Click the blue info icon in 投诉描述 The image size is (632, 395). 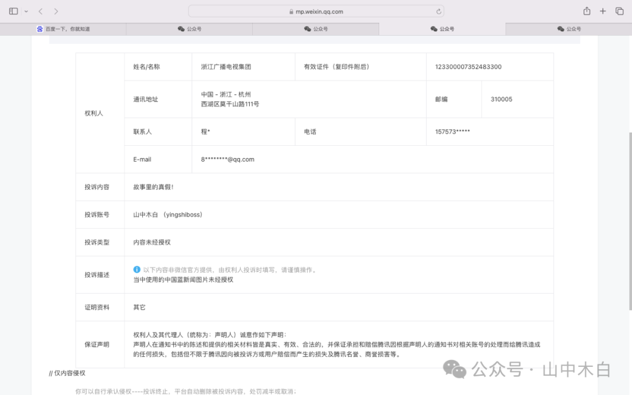(137, 270)
